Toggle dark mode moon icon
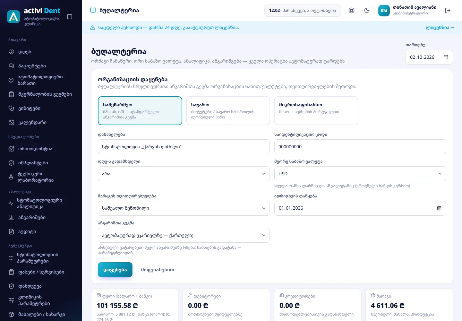 point(367,11)
